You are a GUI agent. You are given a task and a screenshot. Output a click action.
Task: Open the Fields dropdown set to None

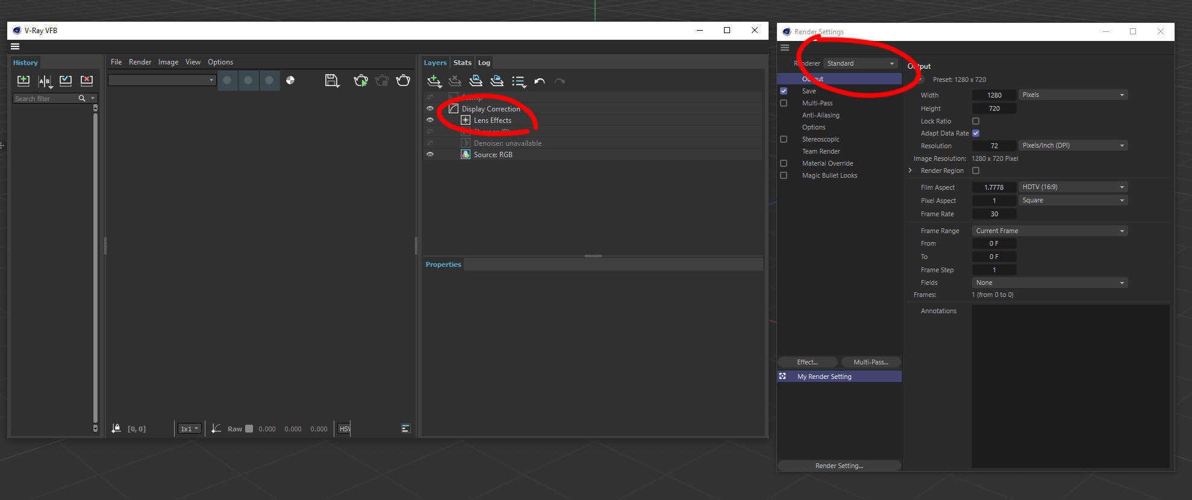click(x=1050, y=283)
